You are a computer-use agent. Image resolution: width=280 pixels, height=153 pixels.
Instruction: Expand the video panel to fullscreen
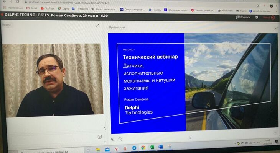[97, 26]
